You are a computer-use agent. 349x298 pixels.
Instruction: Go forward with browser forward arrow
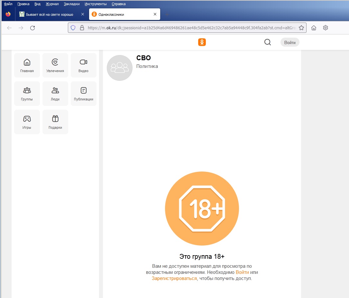tap(21, 28)
